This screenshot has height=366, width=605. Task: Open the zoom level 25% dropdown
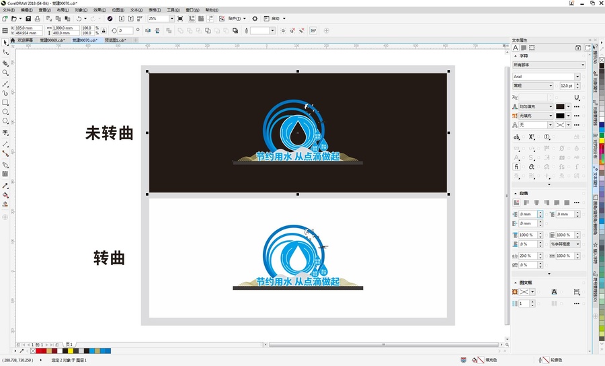[x=171, y=19]
